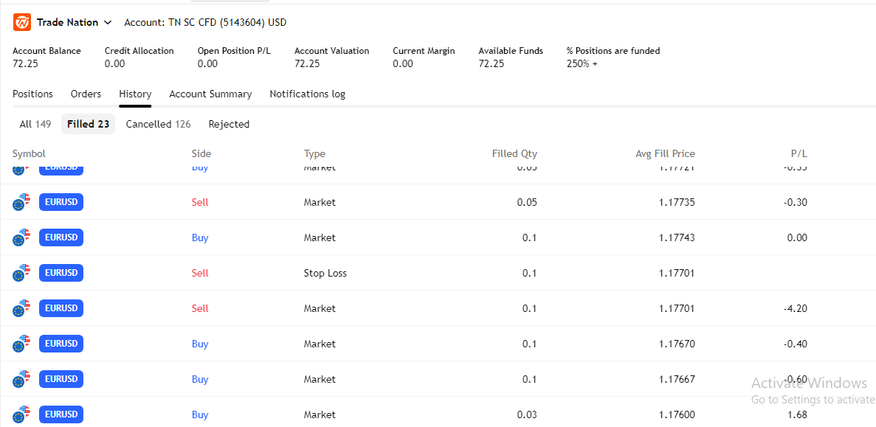
Task: Click the currency icon for the 1.17670 fill
Action: pos(22,344)
